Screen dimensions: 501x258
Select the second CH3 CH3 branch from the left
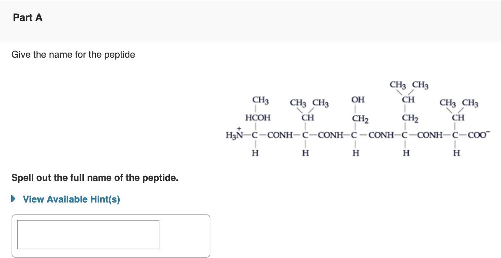point(309,104)
